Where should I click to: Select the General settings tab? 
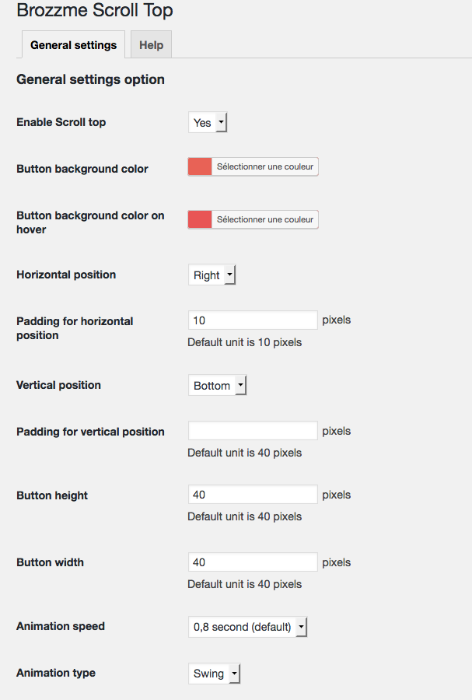[73, 45]
